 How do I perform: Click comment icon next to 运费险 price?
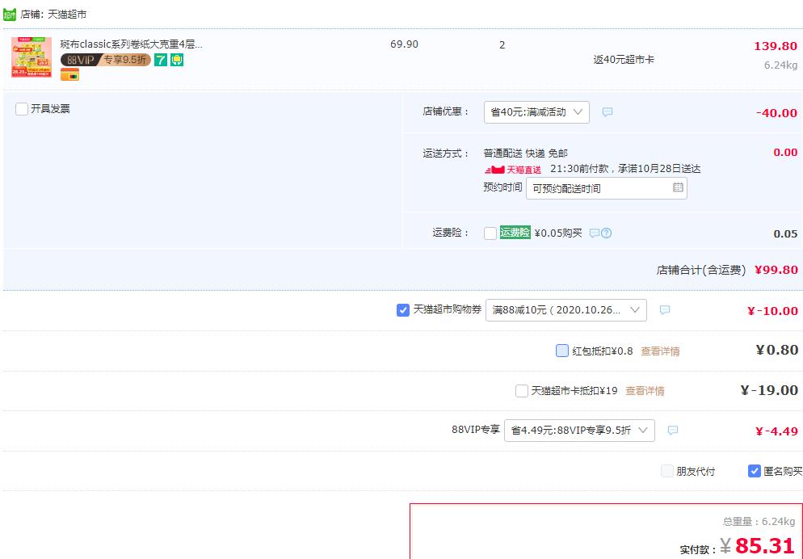pos(594,233)
